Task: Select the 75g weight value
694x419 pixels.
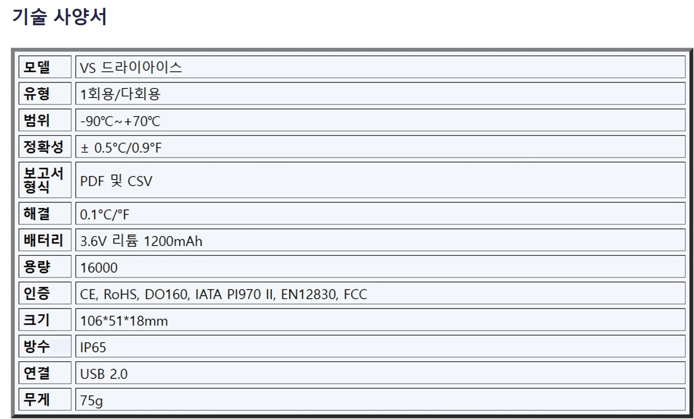Action: [91, 401]
